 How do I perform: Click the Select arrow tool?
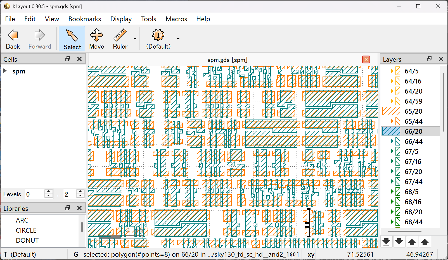pyautogui.click(x=72, y=35)
